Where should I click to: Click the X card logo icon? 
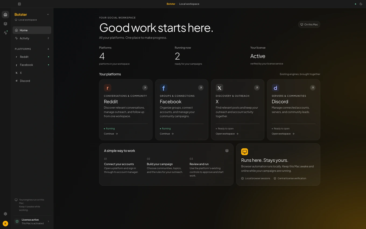pos(219,88)
